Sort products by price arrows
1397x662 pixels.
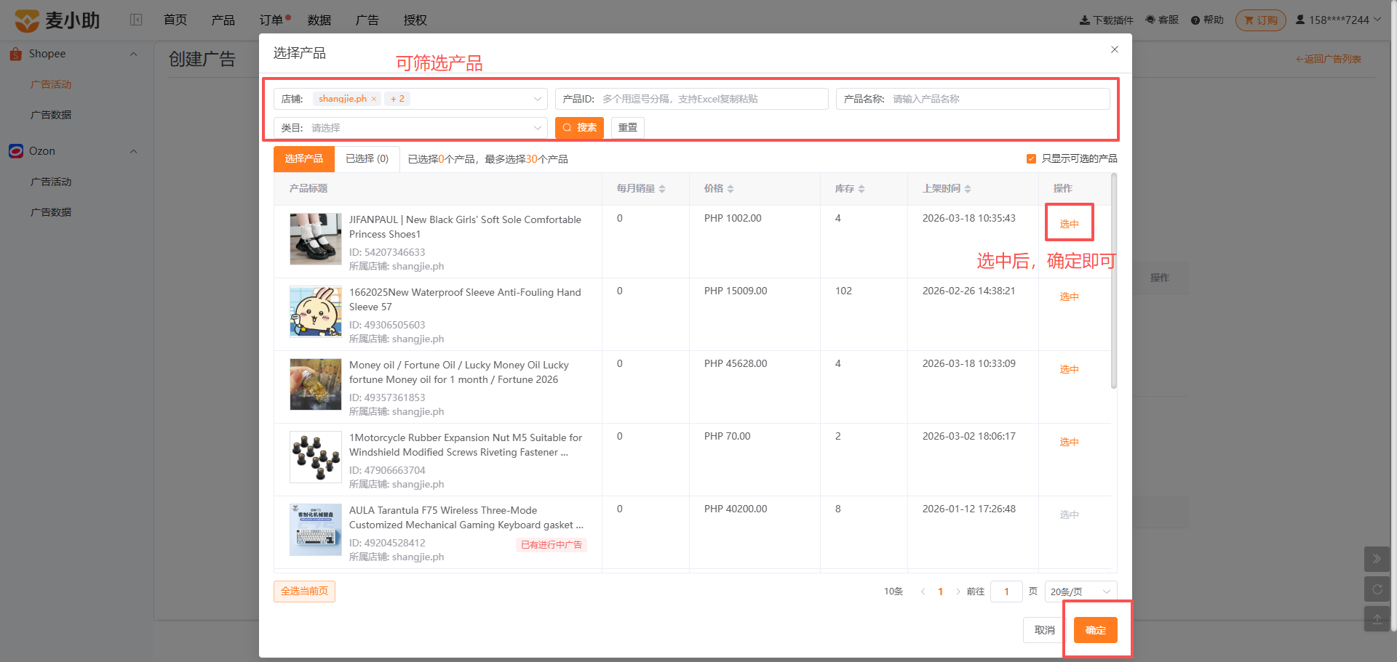731,189
